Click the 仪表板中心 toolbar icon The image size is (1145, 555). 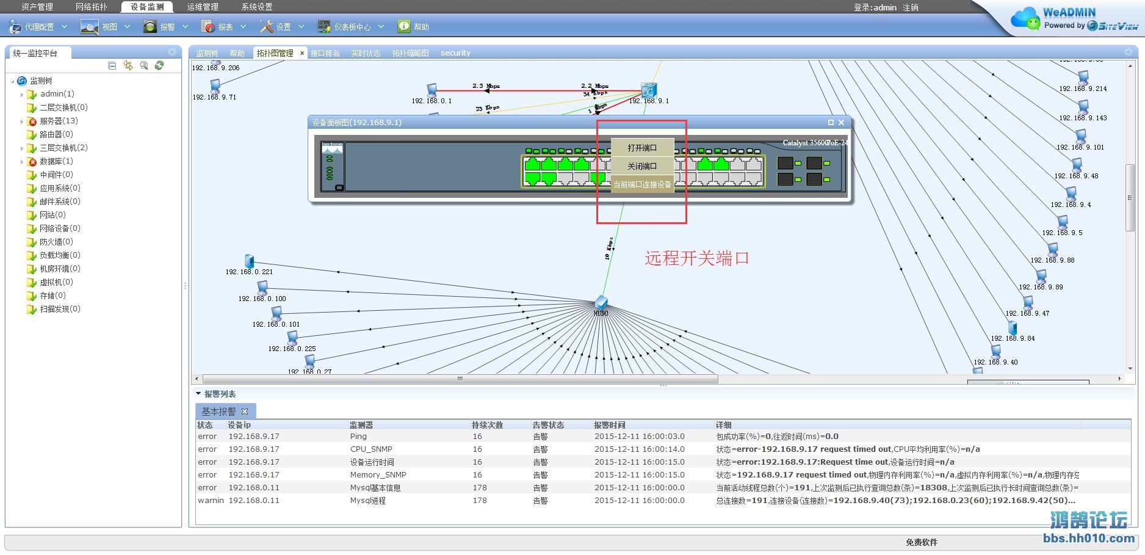[323, 26]
